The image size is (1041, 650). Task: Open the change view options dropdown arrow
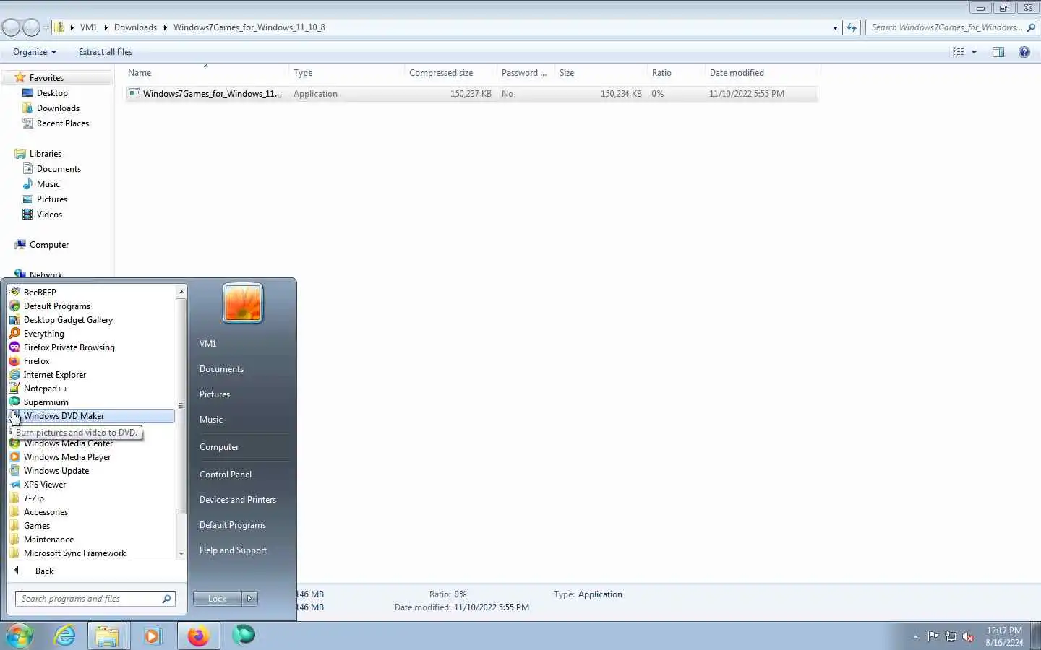tap(974, 52)
